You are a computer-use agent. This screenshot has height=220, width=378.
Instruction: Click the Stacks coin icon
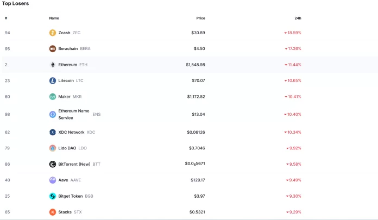tap(53, 212)
